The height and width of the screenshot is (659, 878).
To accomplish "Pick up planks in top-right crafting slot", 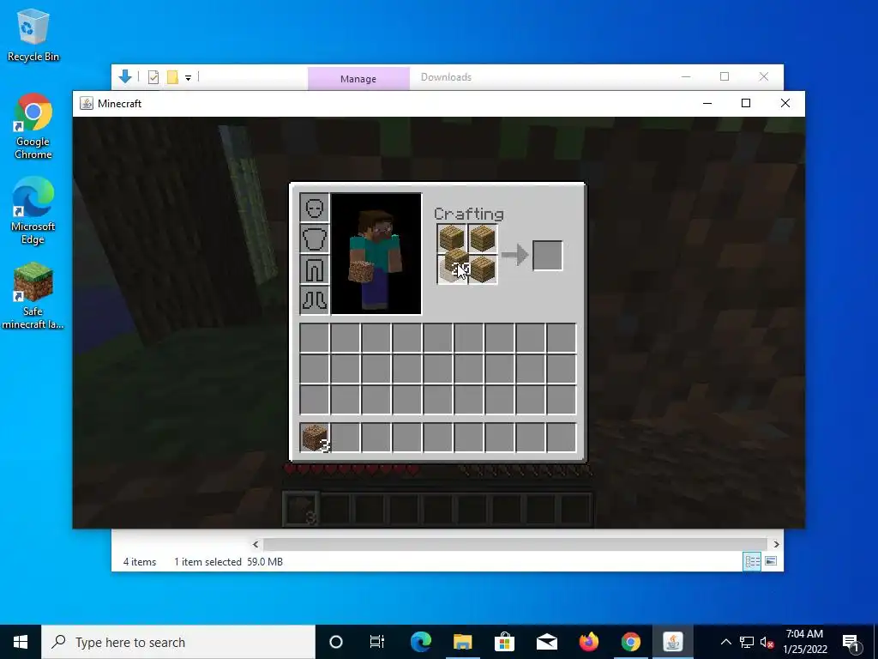I will (x=482, y=239).
